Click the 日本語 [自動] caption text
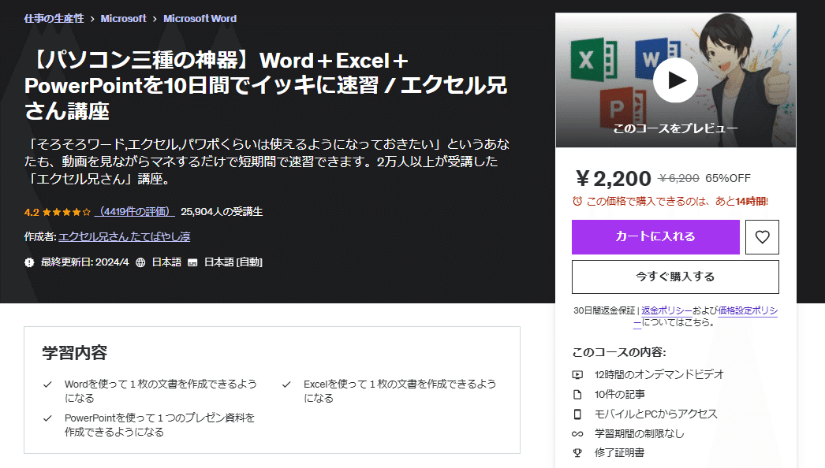825x468 pixels. (x=233, y=262)
